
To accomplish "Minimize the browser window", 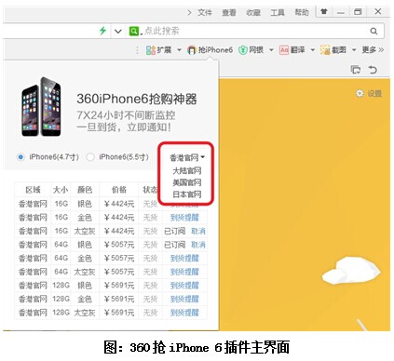I will coord(341,13).
